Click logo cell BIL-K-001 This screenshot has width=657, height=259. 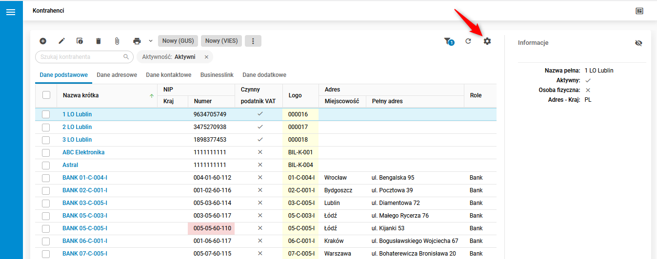pos(300,152)
